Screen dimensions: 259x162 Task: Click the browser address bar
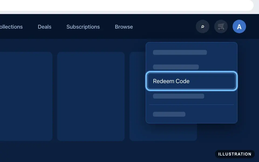(x=126, y=5)
